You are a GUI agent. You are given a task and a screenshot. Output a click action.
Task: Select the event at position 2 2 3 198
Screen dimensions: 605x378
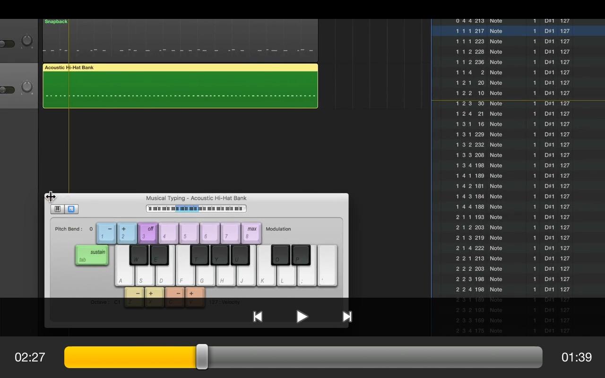[518, 279]
